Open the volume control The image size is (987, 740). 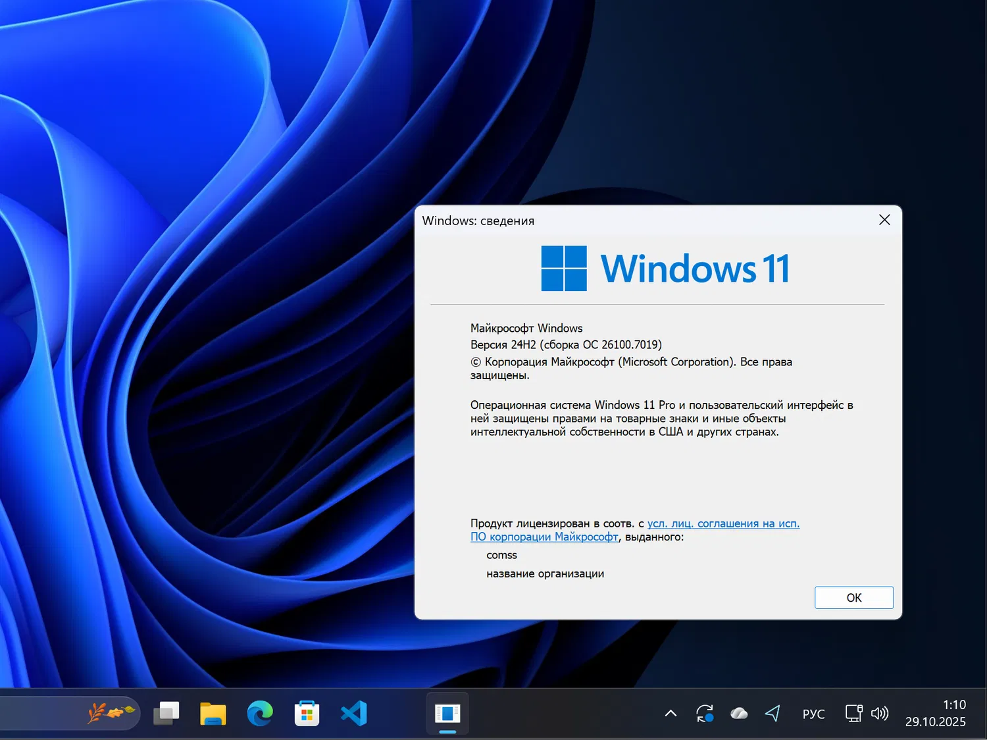880,713
